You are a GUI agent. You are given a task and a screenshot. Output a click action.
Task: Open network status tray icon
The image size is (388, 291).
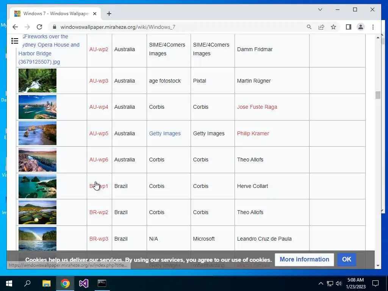click(330, 283)
